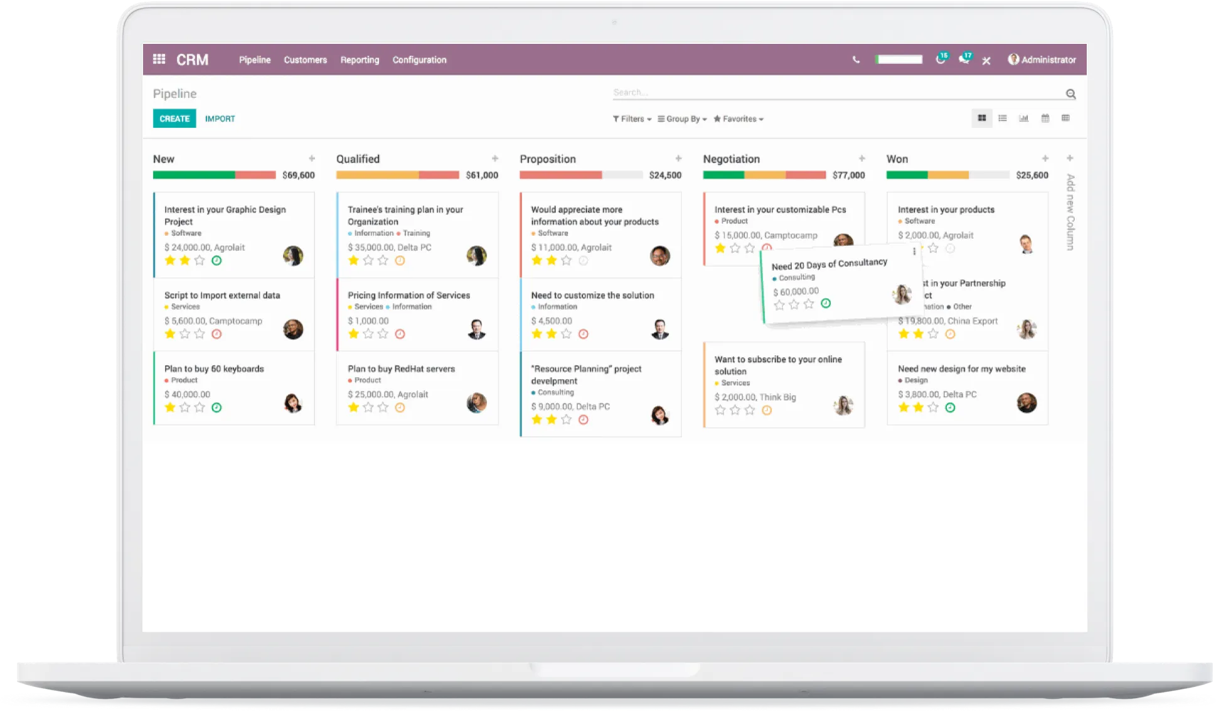Toggle activity status on 'Script to Import external data'
1216x712 pixels.
[216, 334]
